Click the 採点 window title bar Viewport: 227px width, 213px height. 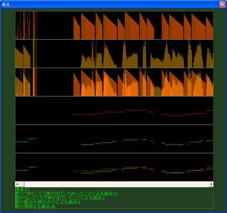coord(109,5)
